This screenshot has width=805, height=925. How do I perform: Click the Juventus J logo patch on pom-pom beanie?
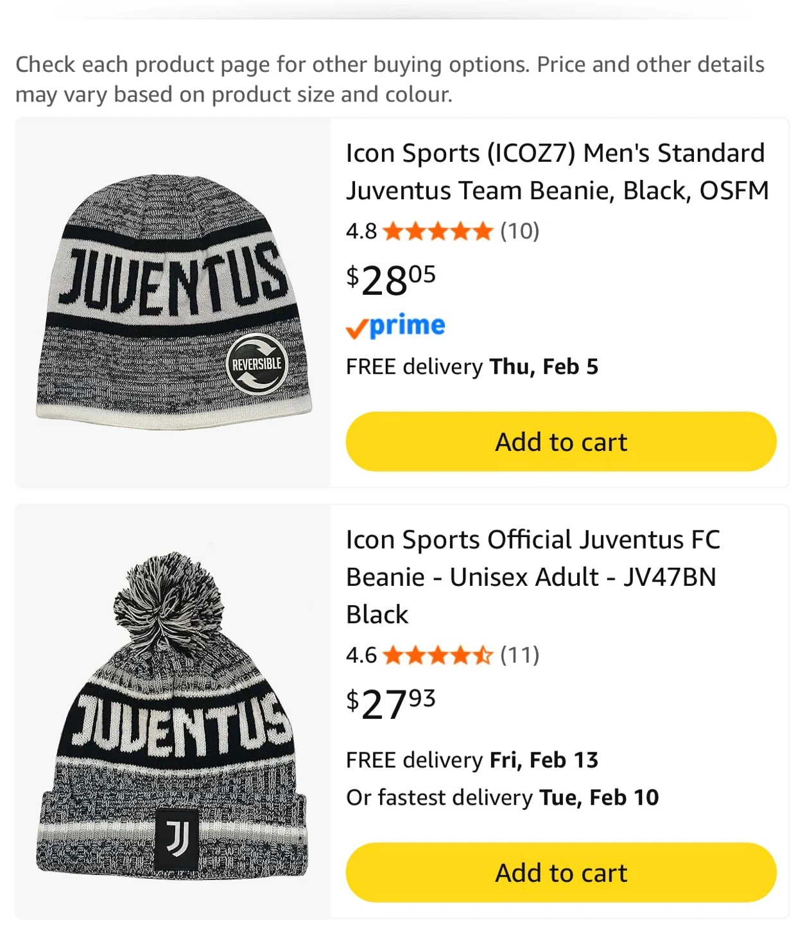pos(177,838)
